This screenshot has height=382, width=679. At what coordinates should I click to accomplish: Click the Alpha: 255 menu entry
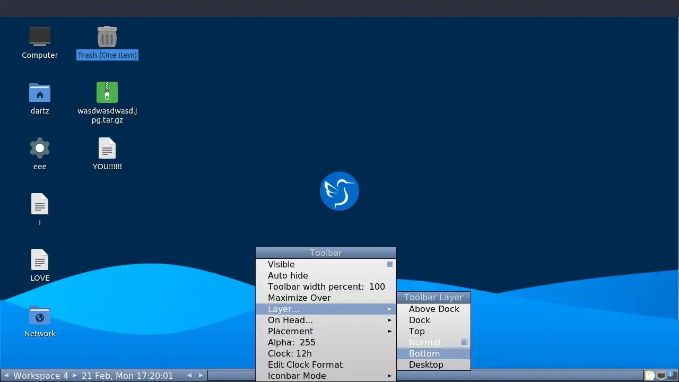pos(326,342)
